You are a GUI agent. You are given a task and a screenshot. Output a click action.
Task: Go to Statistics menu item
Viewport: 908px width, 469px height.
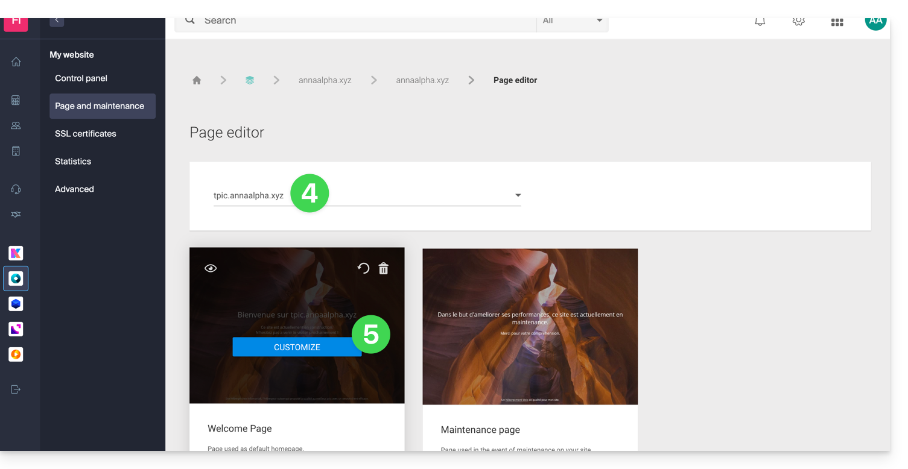click(73, 162)
